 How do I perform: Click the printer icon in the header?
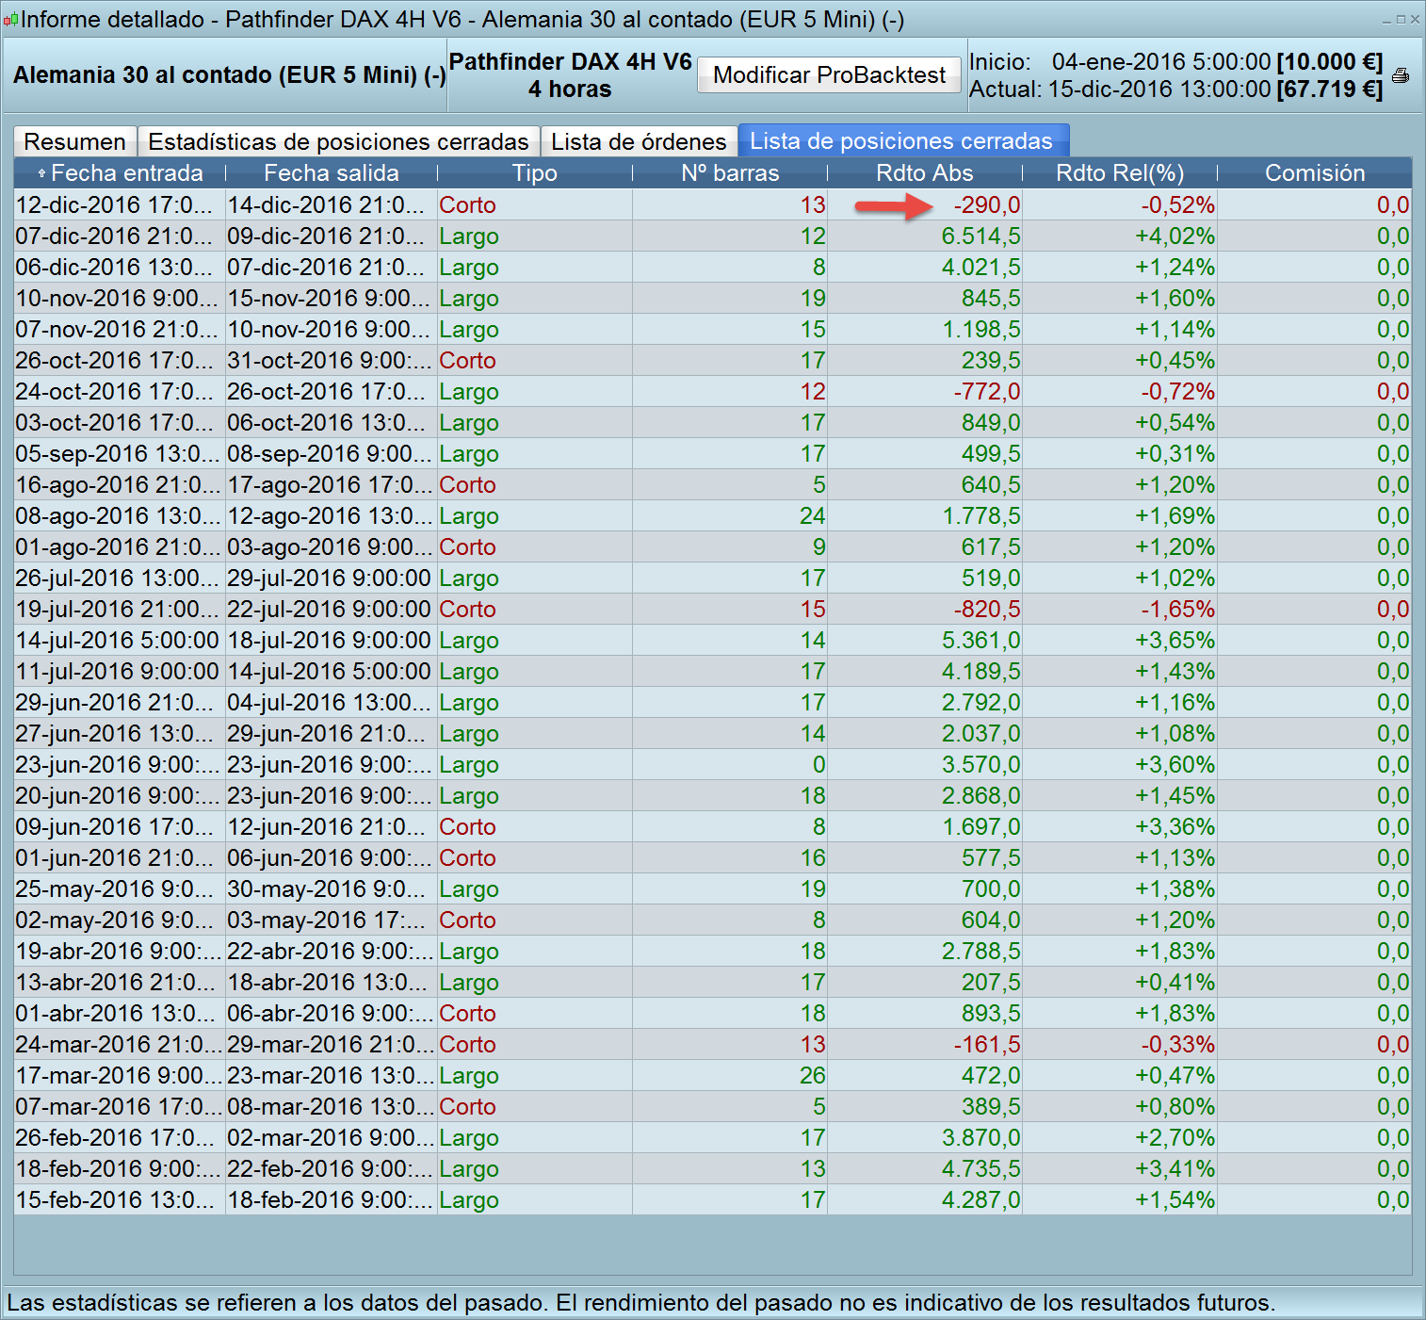click(x=1401, y=75)
